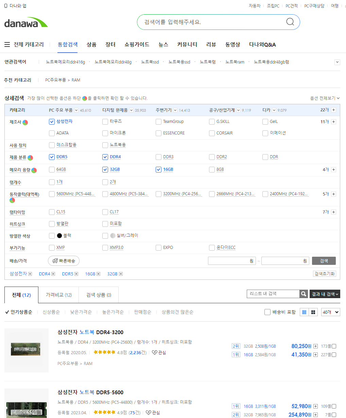Click the main search input field
The width and height of the screenshot is (346, 418).
tap(211, 22)
